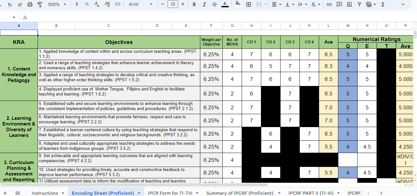417x196 pixels.
Task: Open the name box dropdown arrow
Action: [x=14, y=17]
